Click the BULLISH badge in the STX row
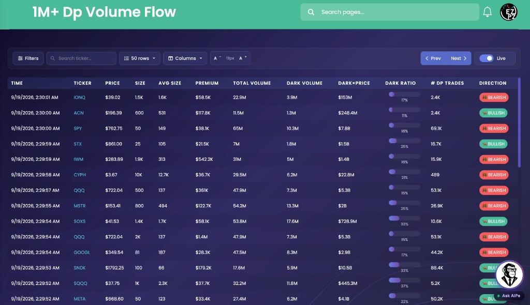The height and width of the screenshot is (305, 530). pos(493,144)
